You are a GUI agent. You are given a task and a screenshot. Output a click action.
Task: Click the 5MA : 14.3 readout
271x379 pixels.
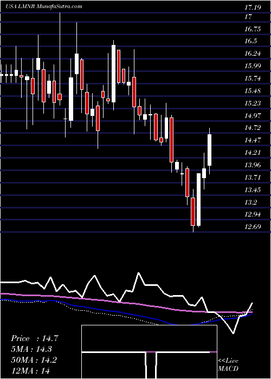(x=31, y=349)
